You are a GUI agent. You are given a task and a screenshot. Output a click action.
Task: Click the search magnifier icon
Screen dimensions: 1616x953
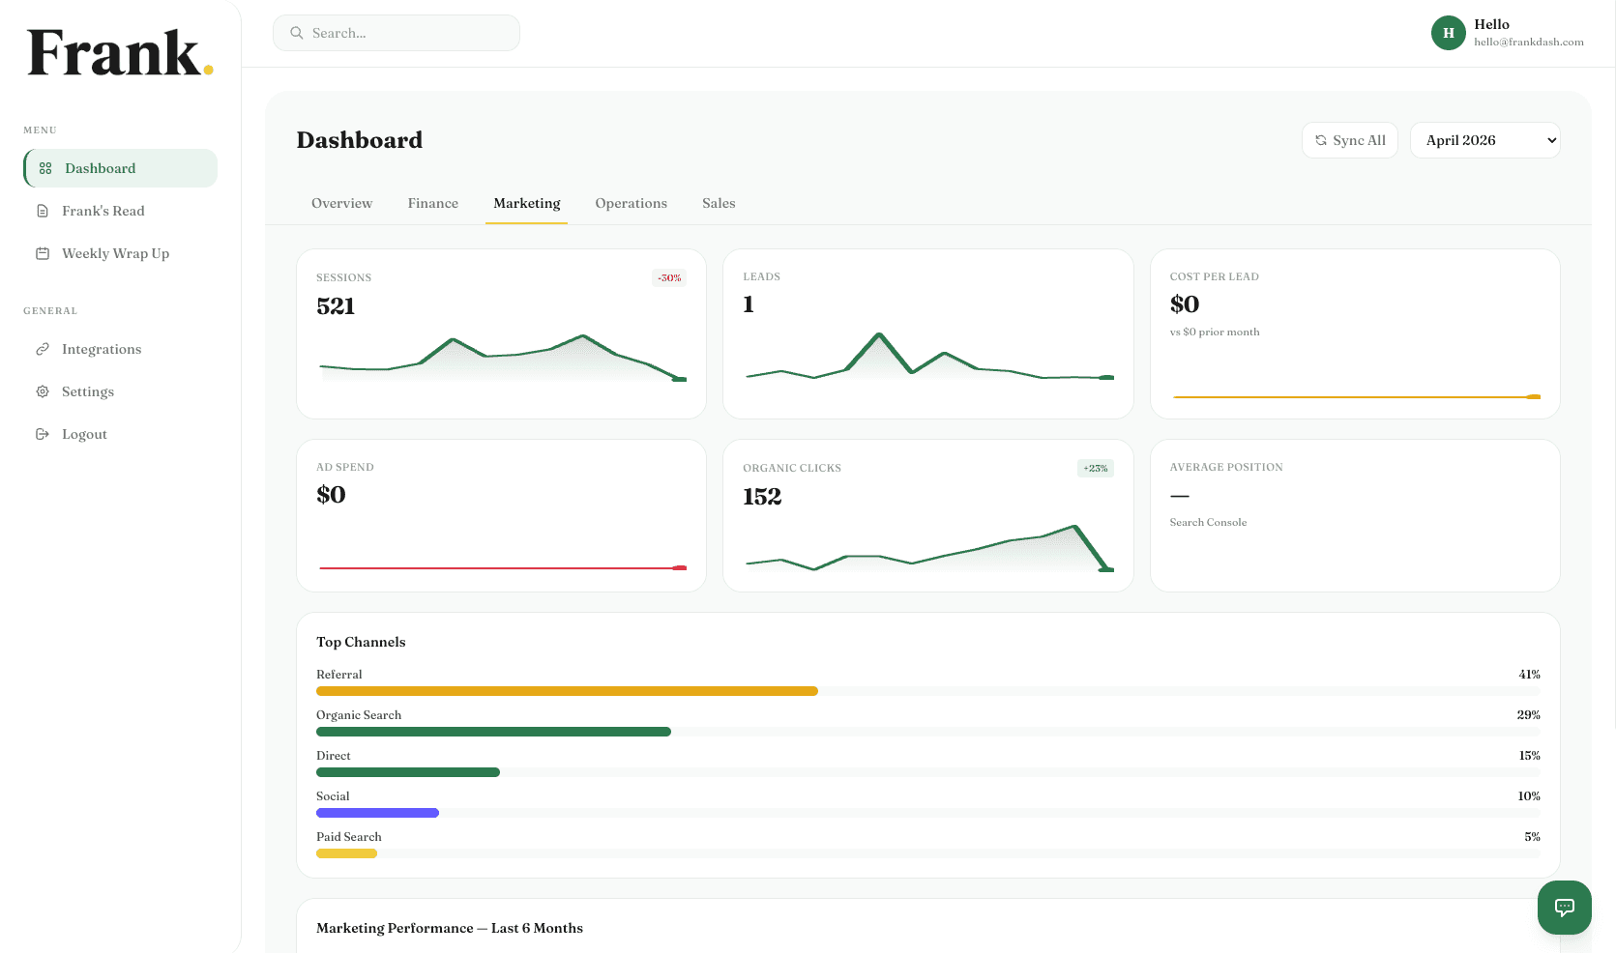(x=297, y=33)
